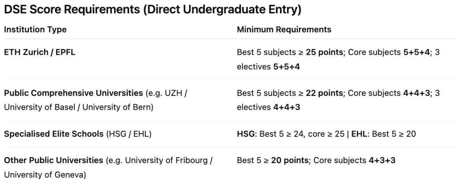This screenshot has width=456, height=188.
Task: Click the (HSG / EHL) parenthetical text
Action: pyautogui.click(x=128, y=134)
